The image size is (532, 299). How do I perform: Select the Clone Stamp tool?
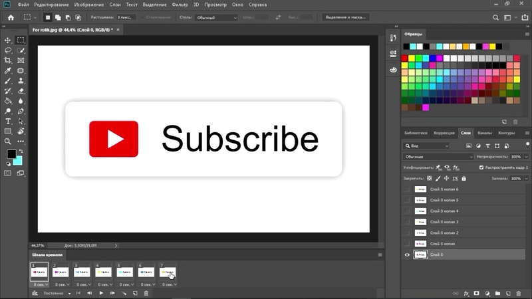pos(21,80)
